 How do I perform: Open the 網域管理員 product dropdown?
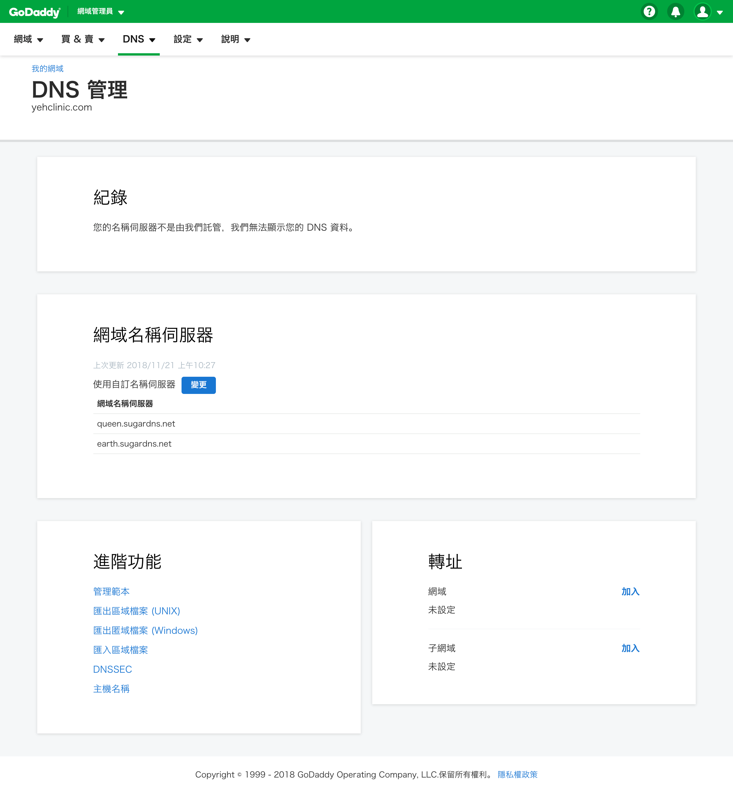point(100,11)
